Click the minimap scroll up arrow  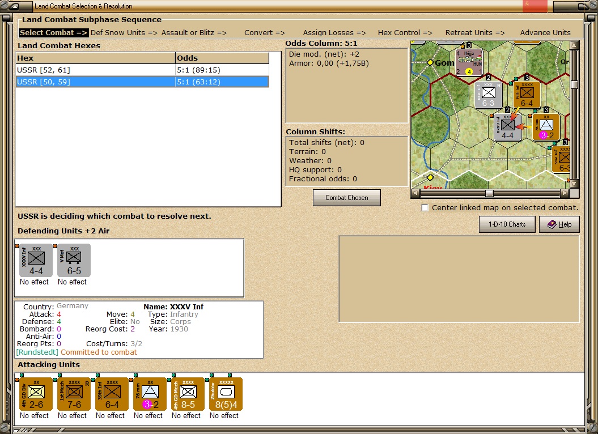pyautogui.click(x=574, y=45)
